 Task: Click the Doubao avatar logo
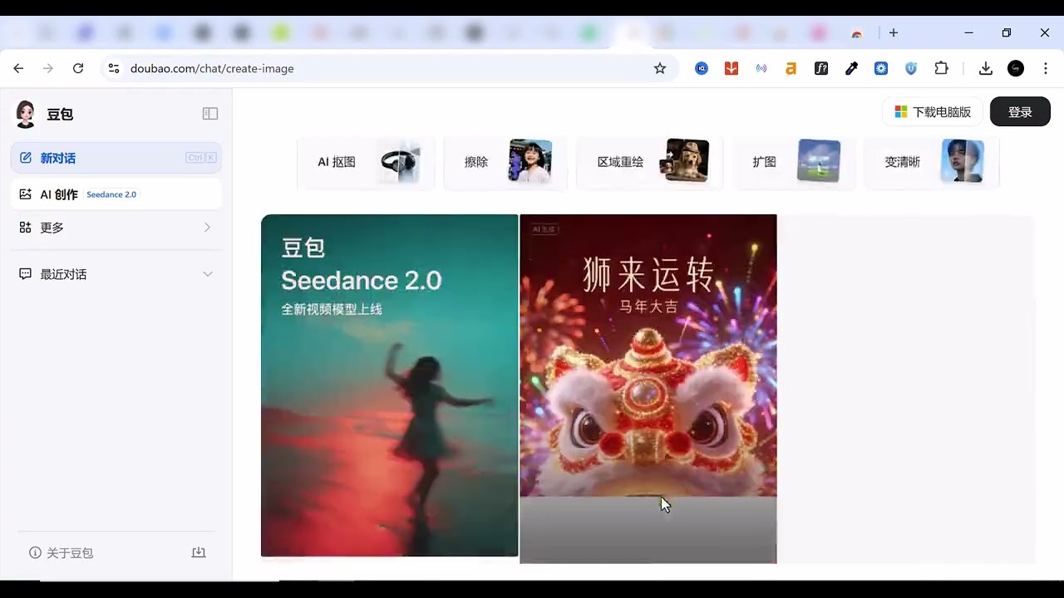(x=26, y=114)
